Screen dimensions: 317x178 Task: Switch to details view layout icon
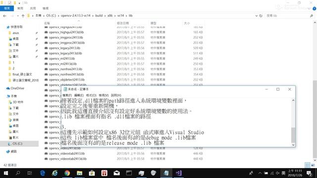[307, 165]
